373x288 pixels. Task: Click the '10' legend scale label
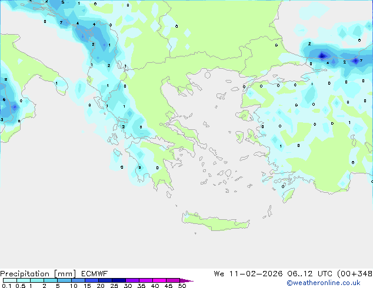(74, 286)
